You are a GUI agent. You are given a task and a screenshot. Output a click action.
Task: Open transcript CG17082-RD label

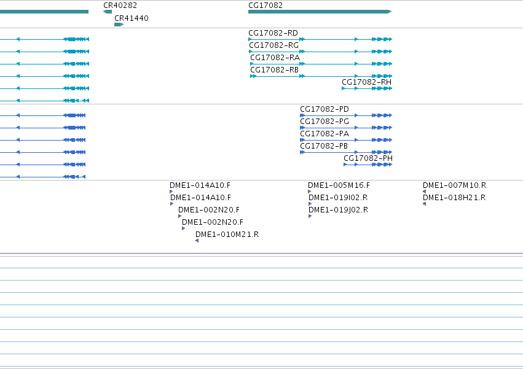pos(273,33)
